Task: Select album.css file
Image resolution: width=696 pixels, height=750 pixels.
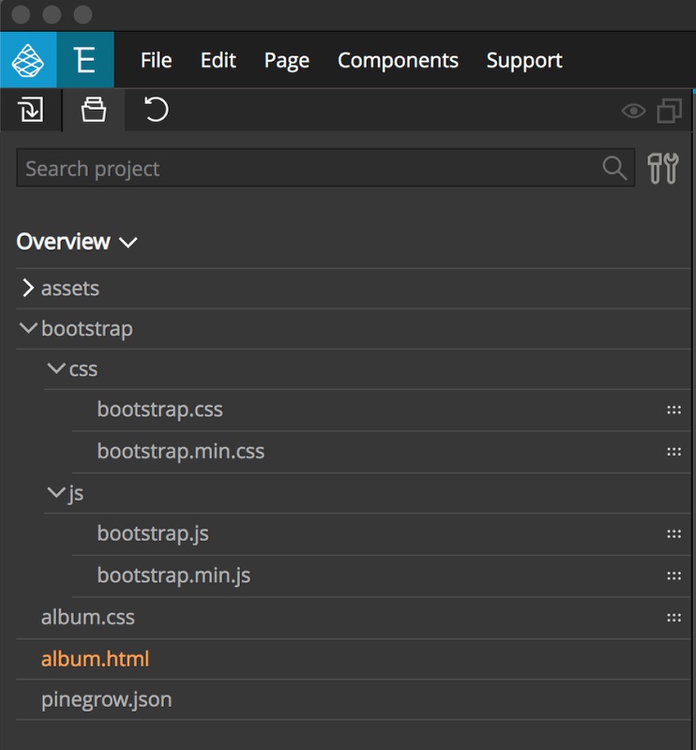Action: click(87, 617)
